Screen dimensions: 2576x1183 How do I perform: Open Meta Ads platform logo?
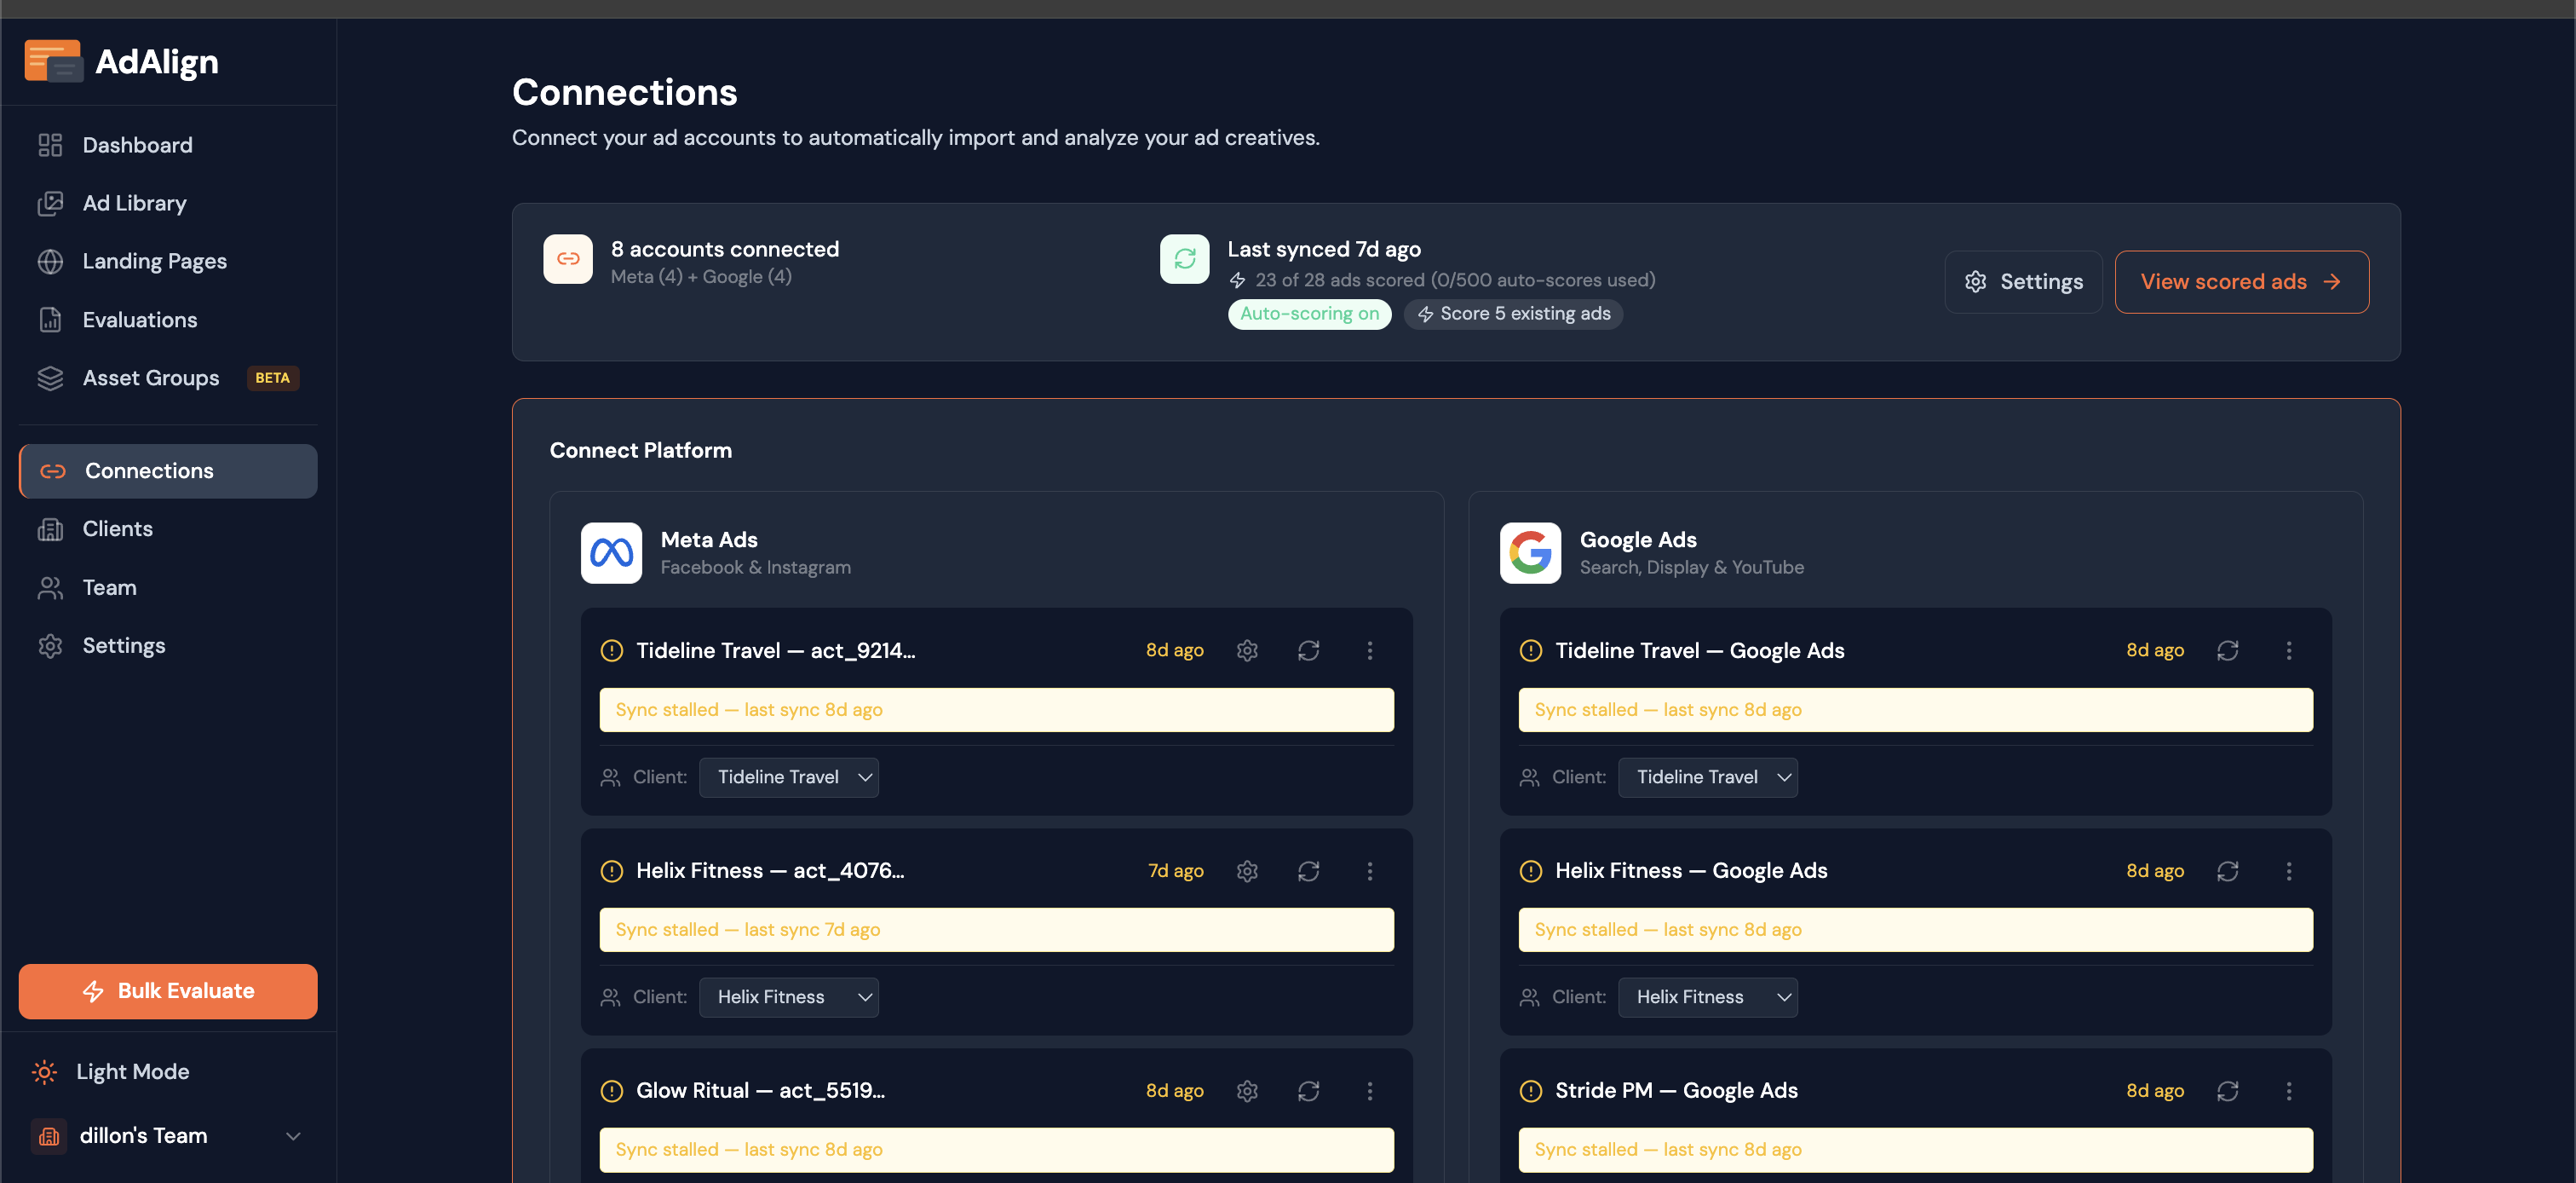point(611,552)
